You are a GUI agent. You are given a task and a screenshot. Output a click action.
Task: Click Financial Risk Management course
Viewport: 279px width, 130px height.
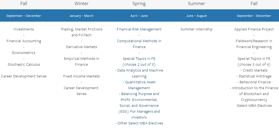point(139,29)
